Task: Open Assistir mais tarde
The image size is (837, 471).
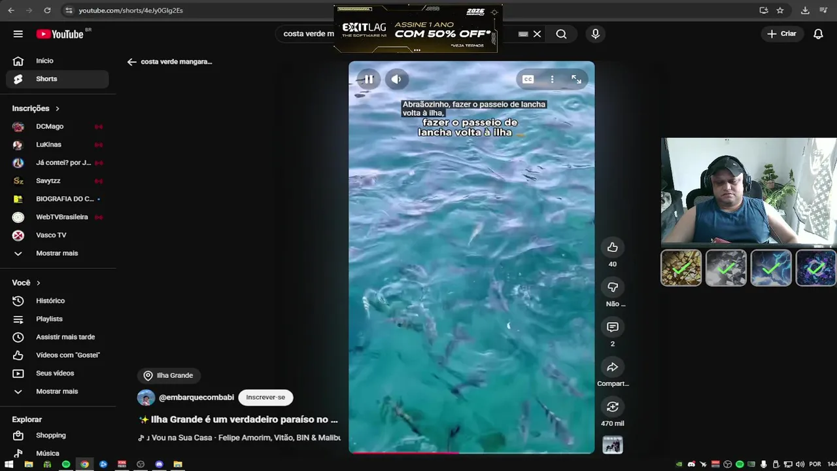Action: click(x=58, y=337)
